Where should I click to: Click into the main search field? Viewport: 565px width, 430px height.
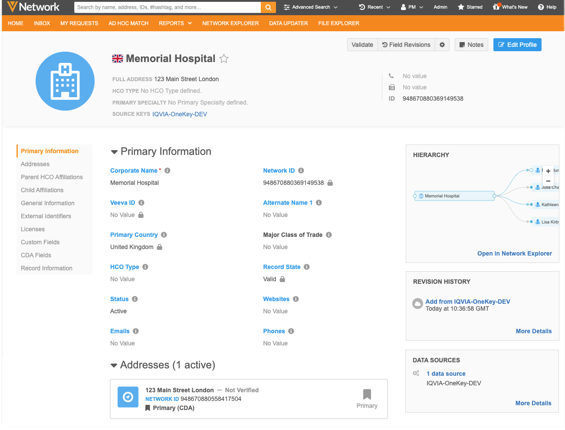click(x=168, y=7)
